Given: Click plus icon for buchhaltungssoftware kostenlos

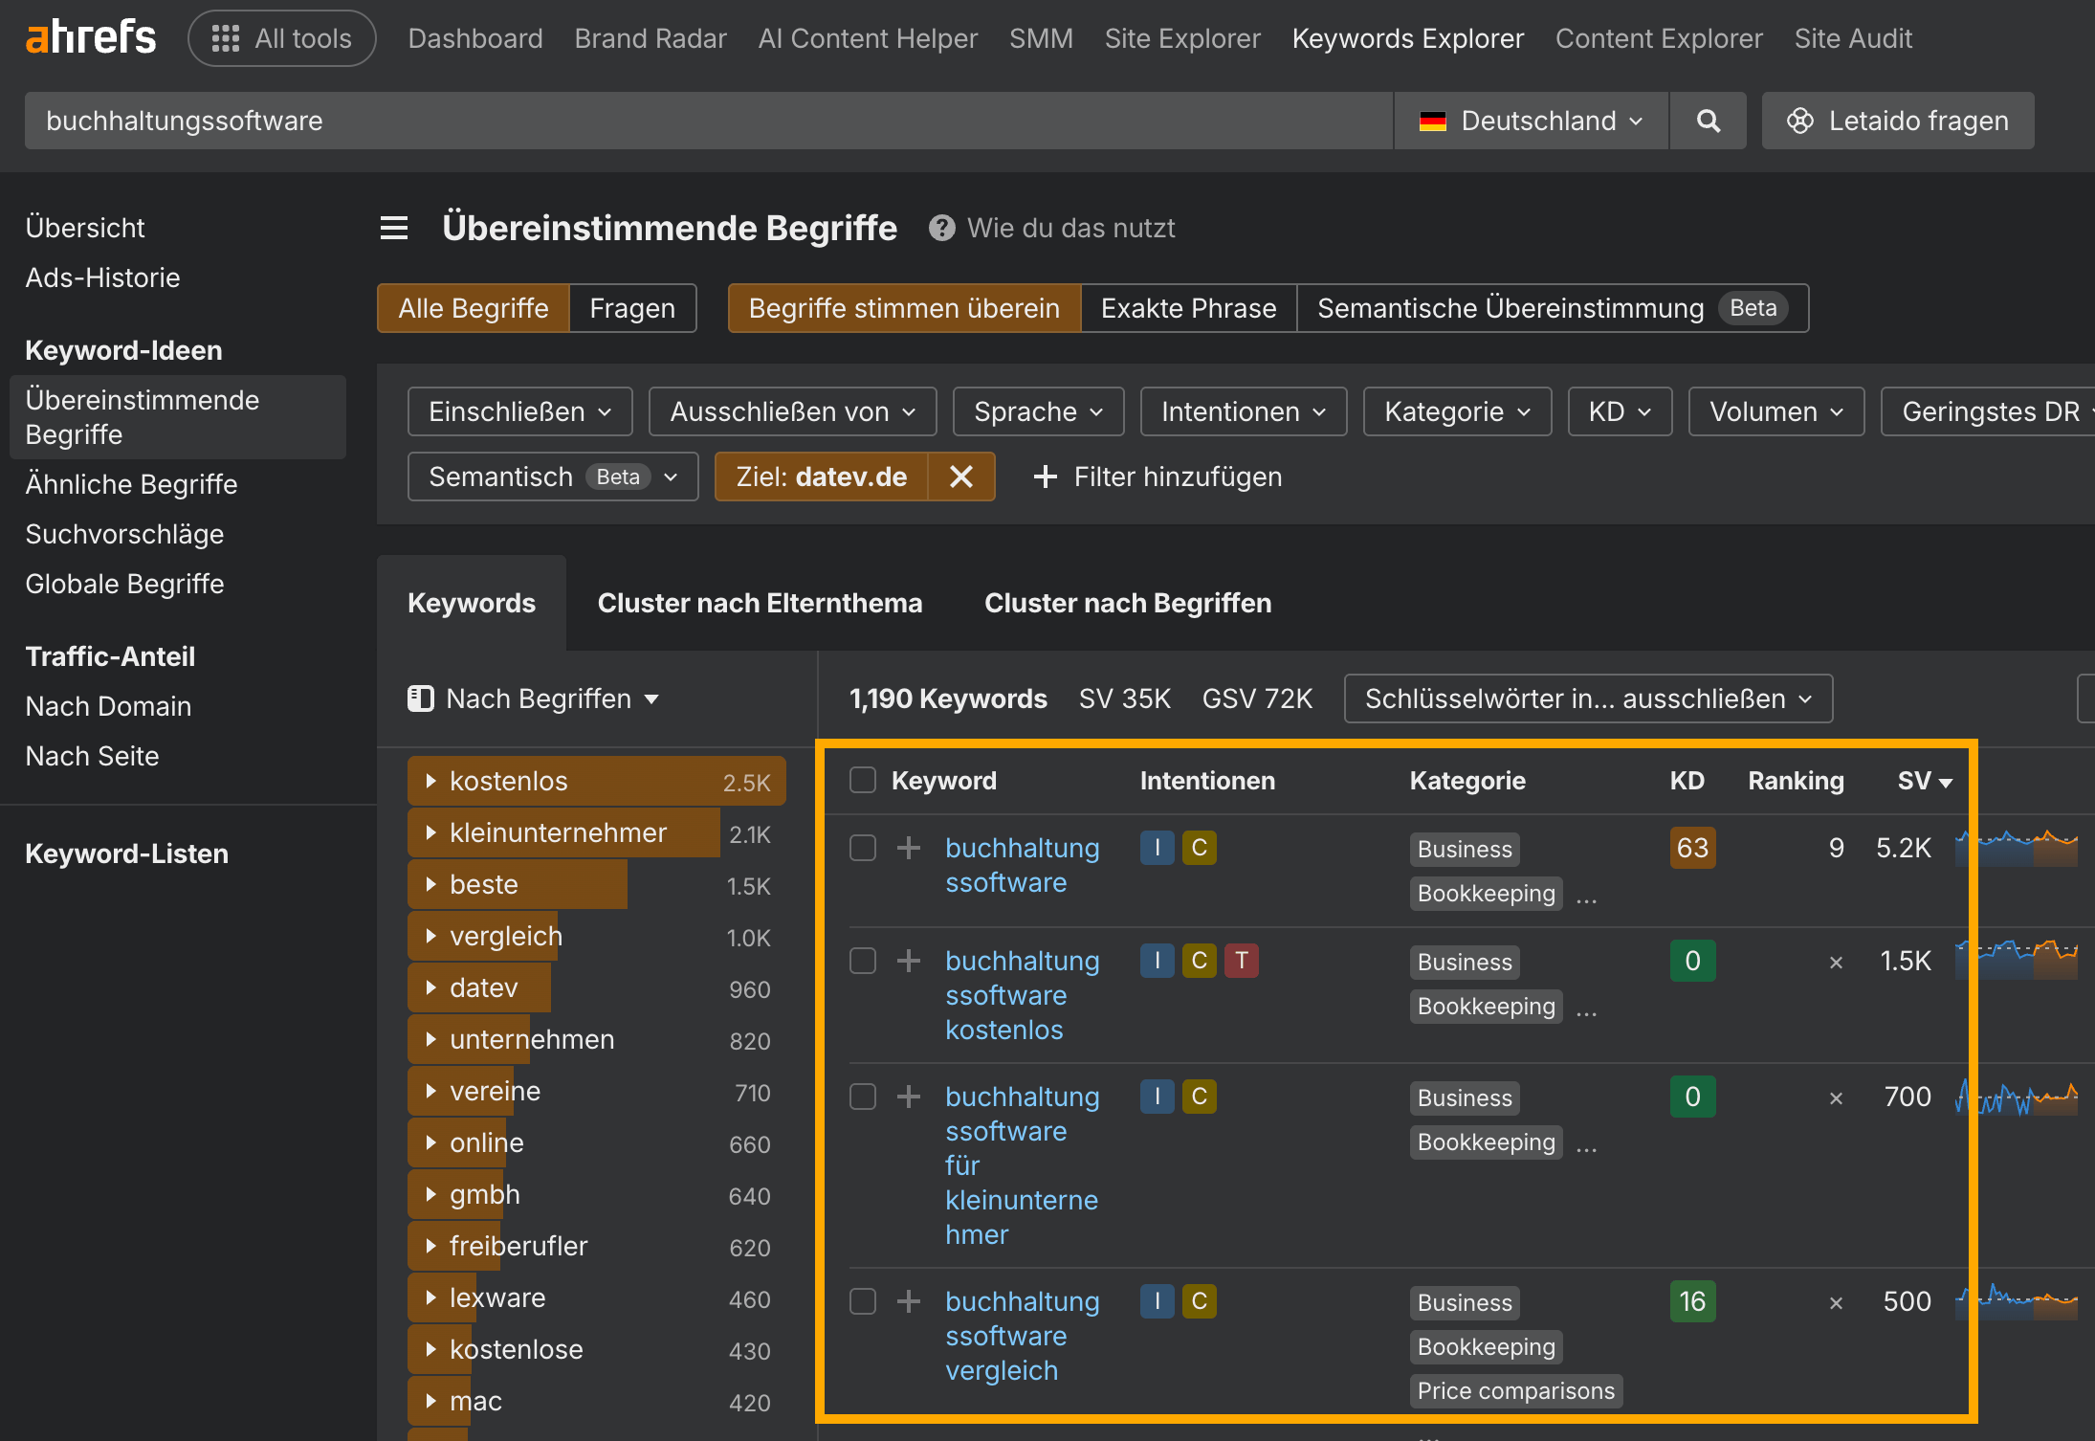Looking at the screenshot, I should point(909,961).
